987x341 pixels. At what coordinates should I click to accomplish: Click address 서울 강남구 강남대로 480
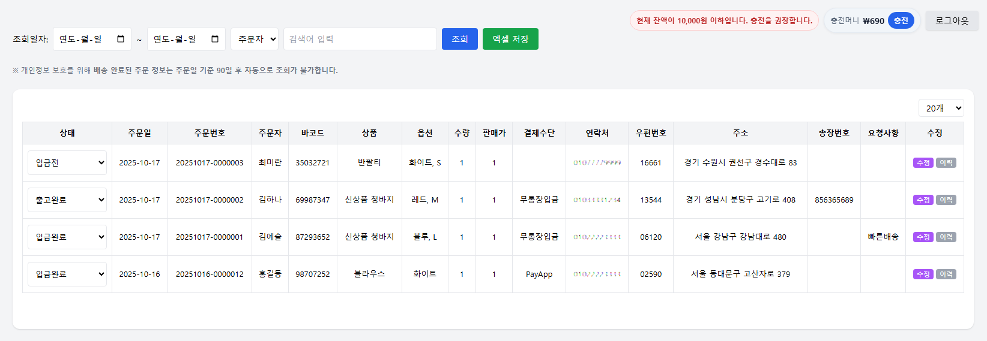[x=740, y=237]
